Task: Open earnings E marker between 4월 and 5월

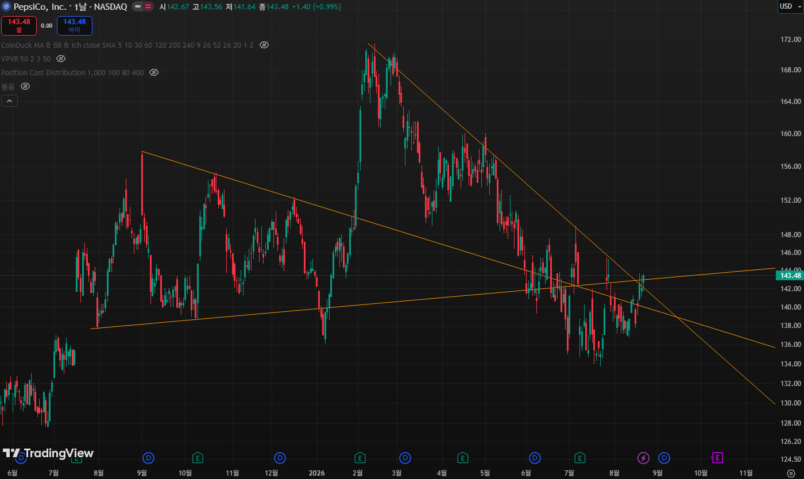Action: (462, 458)
